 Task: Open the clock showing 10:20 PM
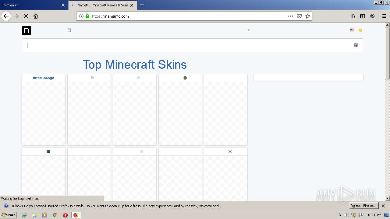[x=374, y=215]
